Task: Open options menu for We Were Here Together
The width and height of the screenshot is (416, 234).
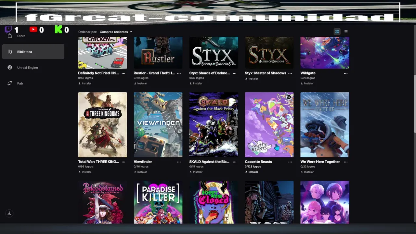Action: (x=346, y=162)
